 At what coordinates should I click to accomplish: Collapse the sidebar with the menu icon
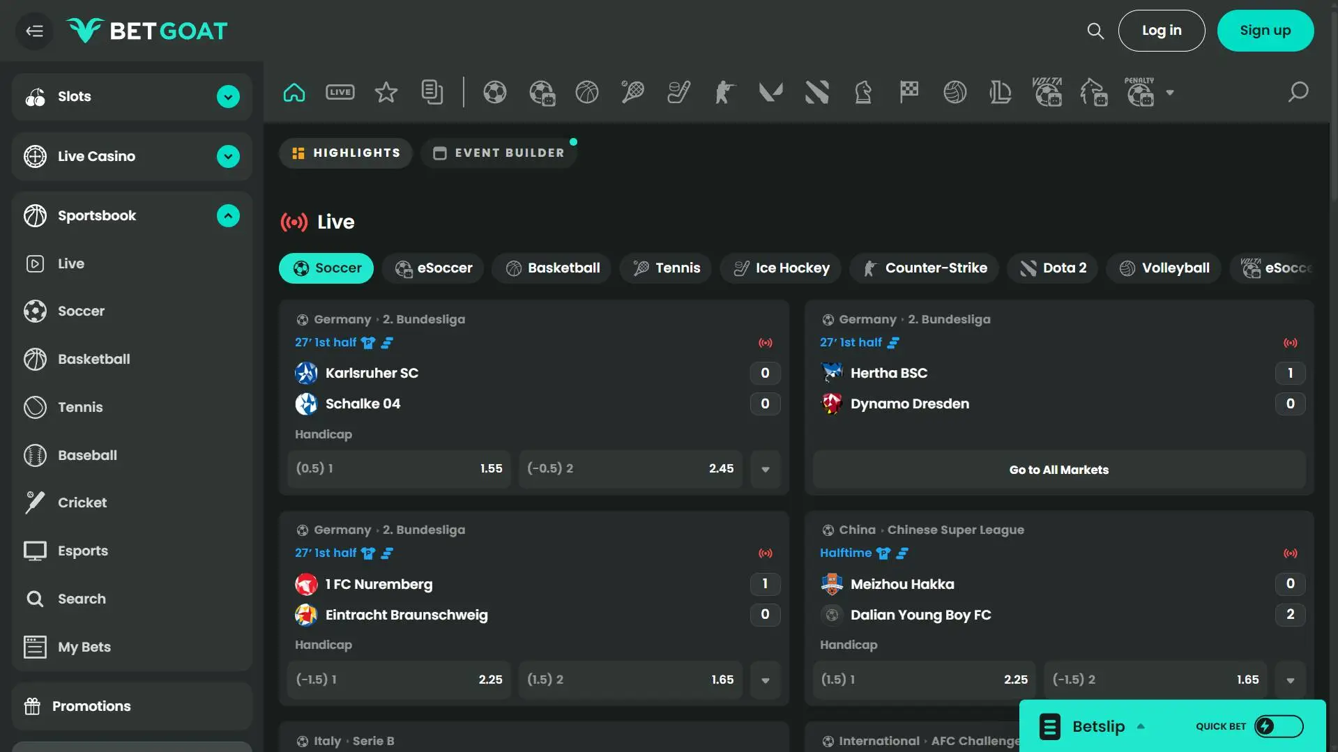tap(34, 31)
